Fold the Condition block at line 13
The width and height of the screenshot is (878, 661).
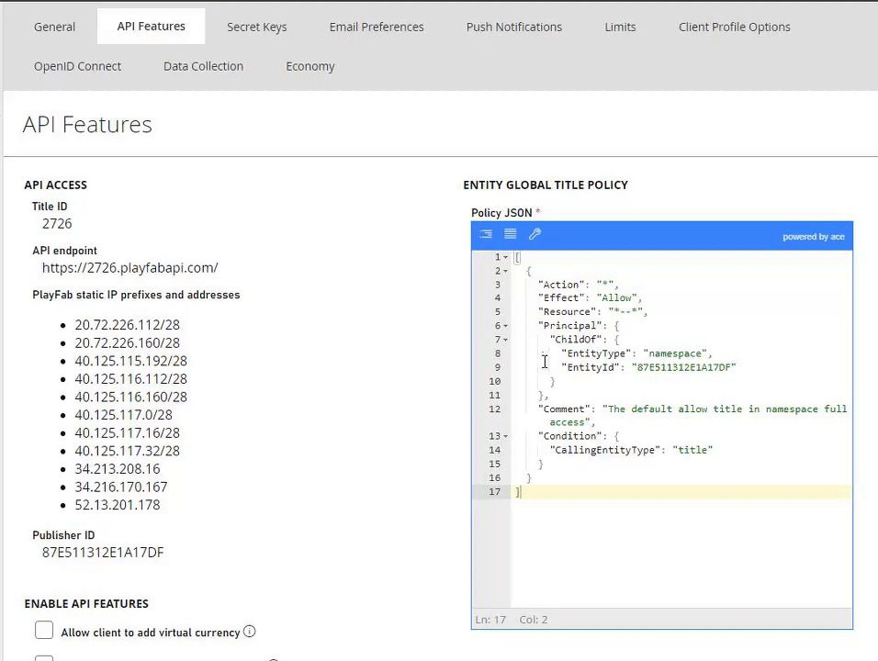[x=505, y=436]
